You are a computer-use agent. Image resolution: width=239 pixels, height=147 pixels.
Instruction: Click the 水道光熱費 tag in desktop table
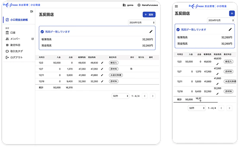116,75
